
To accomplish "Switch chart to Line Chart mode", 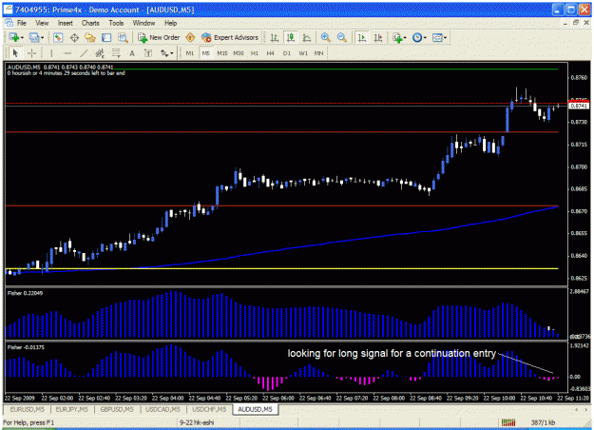I will coord(307,37).
